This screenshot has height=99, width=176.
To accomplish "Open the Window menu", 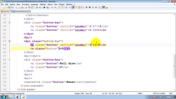I will point(69,4).
